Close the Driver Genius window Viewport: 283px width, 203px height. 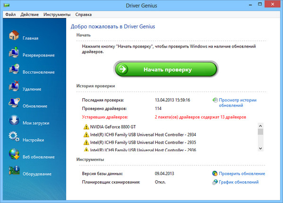273,4
